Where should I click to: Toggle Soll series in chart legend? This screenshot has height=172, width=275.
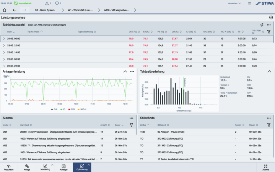[54, 109]
